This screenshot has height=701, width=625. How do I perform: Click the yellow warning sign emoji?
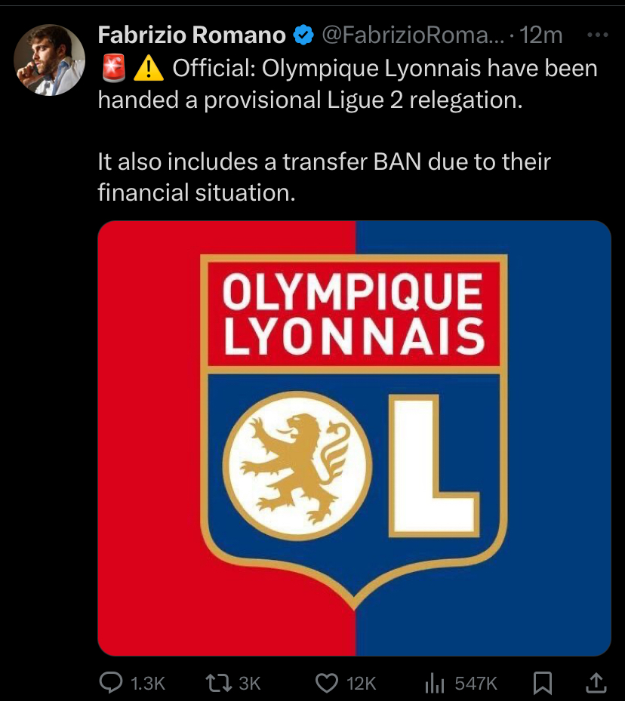coord(149,69)
